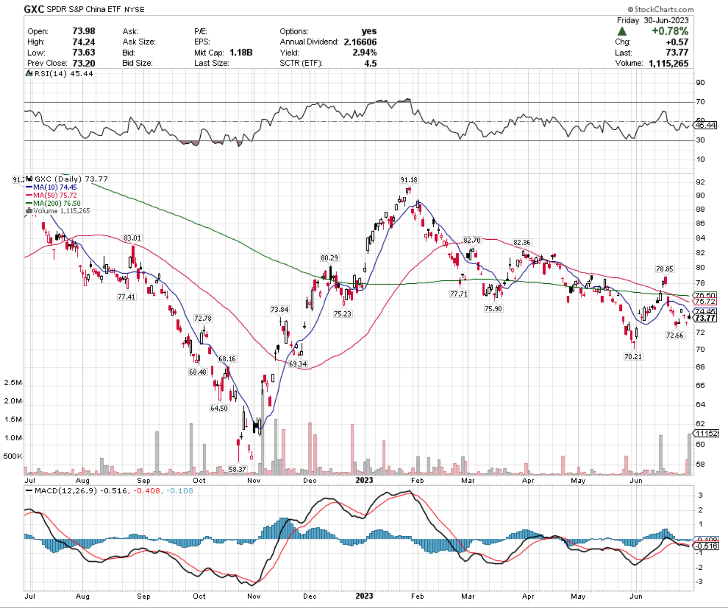Screen dimensions: 728x608
Task: Click the 2023 label on price chart axis
Action: [364, 480]
